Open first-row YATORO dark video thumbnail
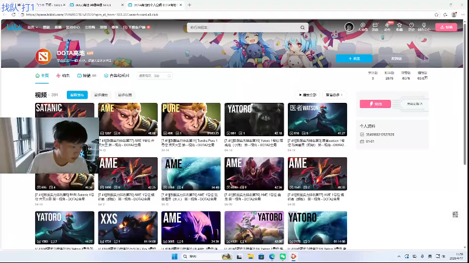This screenshot has width=469, height=263. pos(254,119)
